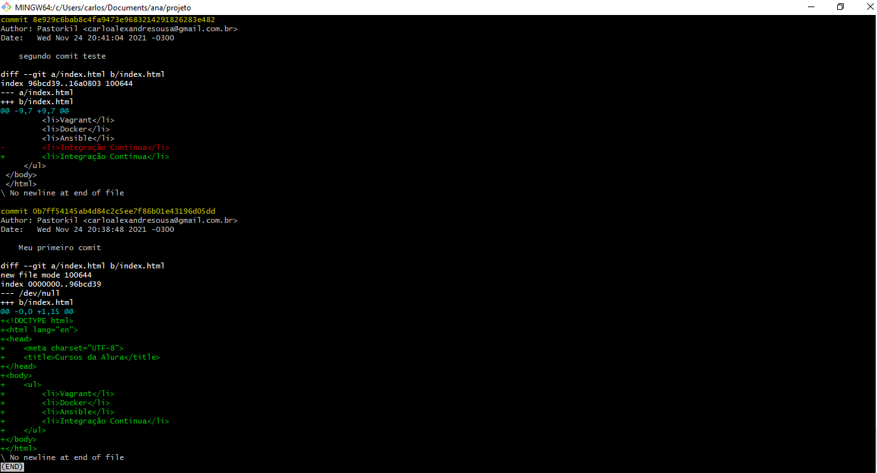The image size is (877, 473).
Task: Click the '+<html lang="en">' added line
Action: (39, 330)
